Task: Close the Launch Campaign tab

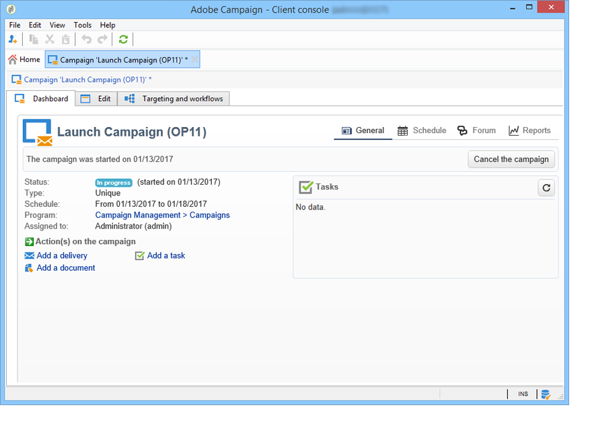Action: click(194, 59)
